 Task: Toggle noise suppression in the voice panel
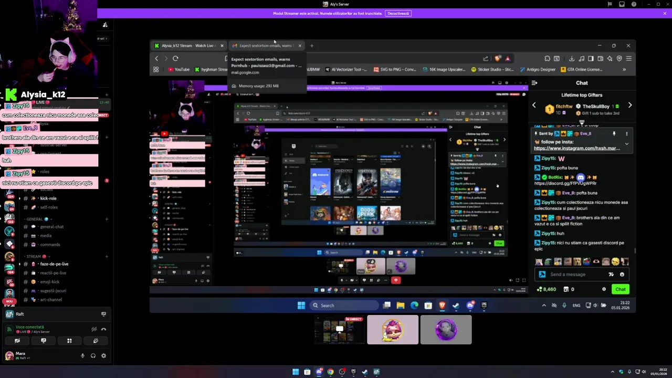coord(94,329)
